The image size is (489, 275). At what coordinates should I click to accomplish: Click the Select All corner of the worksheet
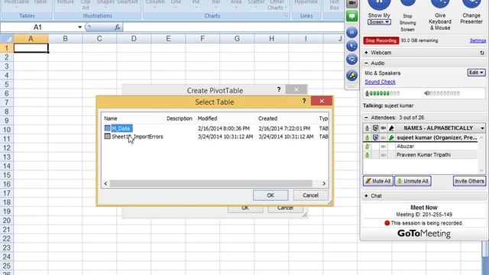point(7,39)
